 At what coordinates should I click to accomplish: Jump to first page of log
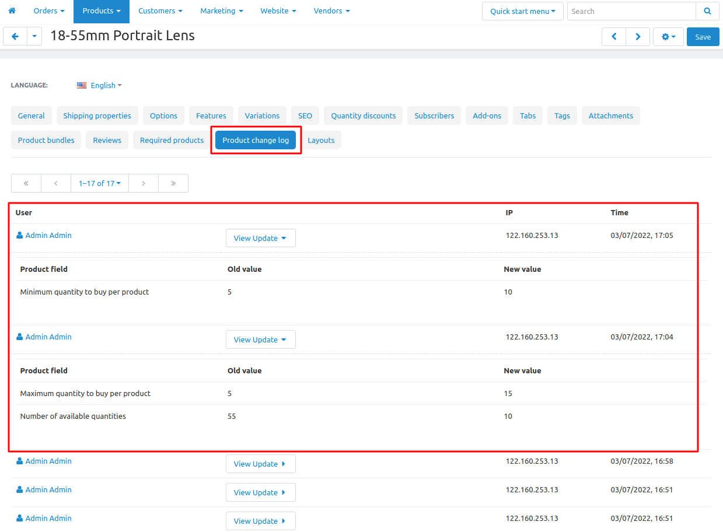[26, 183]
